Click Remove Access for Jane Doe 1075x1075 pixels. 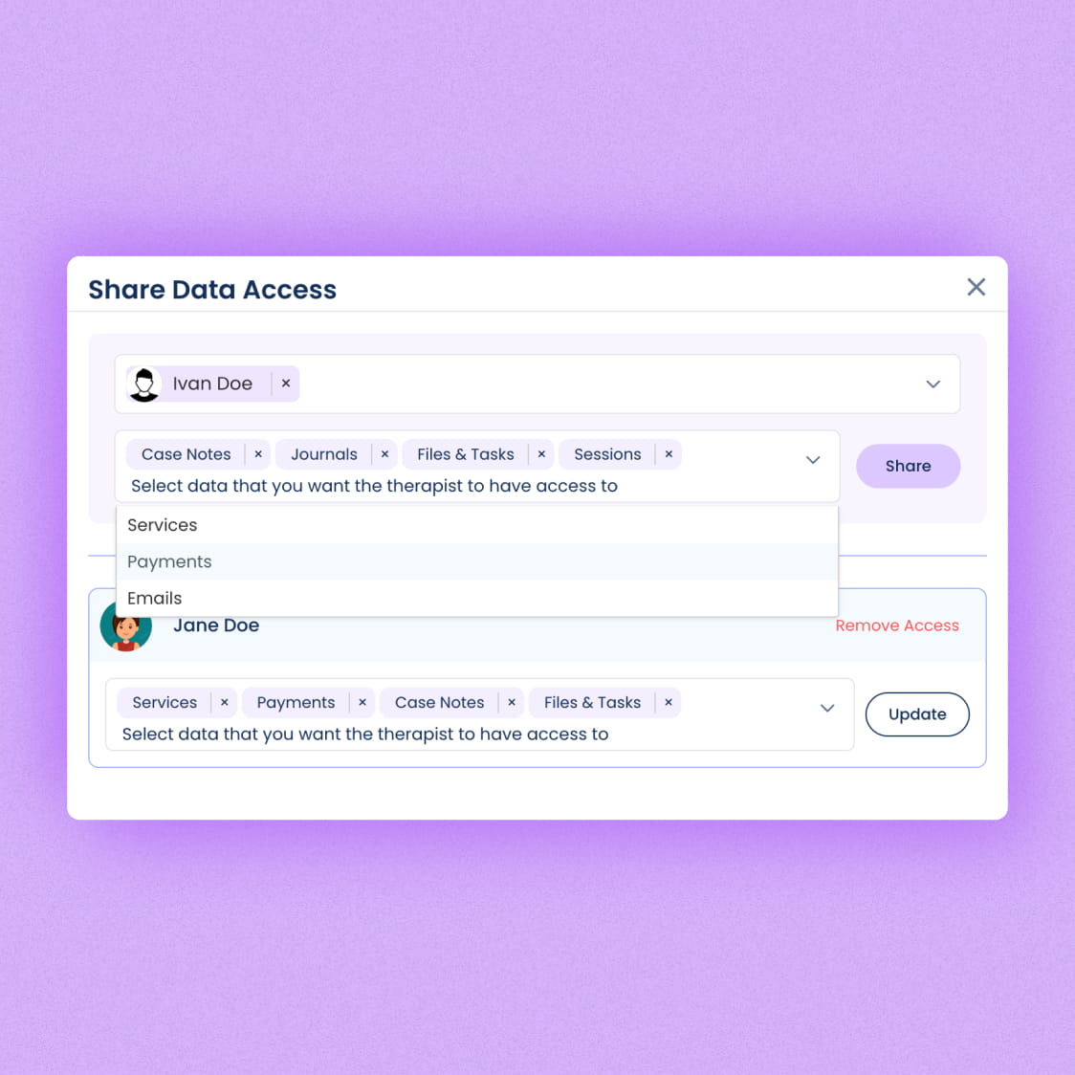click(x=897, y=625)
